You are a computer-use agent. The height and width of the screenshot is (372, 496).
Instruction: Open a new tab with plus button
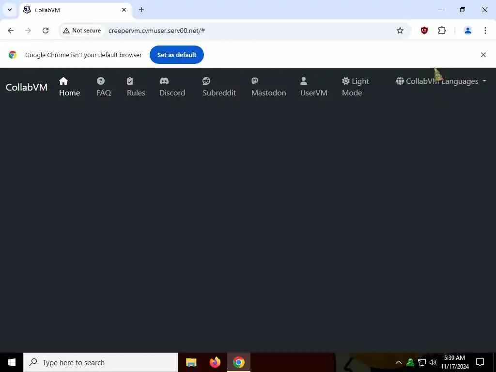(141, 10)
